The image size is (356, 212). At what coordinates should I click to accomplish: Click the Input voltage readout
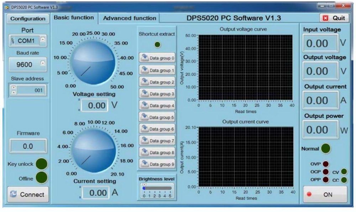[x=320, y=43]
